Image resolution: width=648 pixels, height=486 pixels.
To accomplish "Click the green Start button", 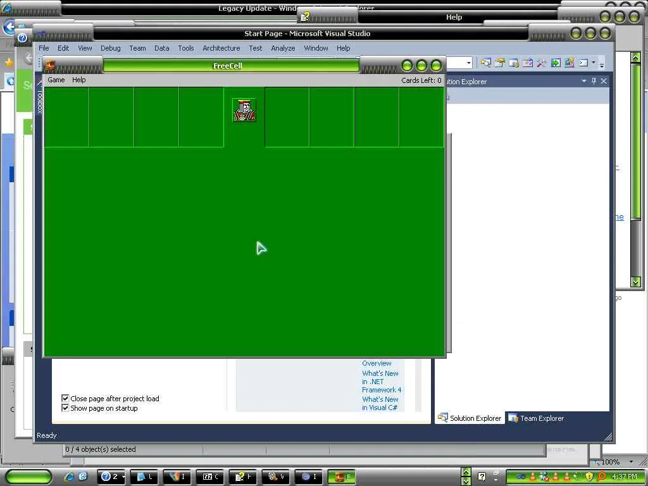I will (x=28, y=477).
